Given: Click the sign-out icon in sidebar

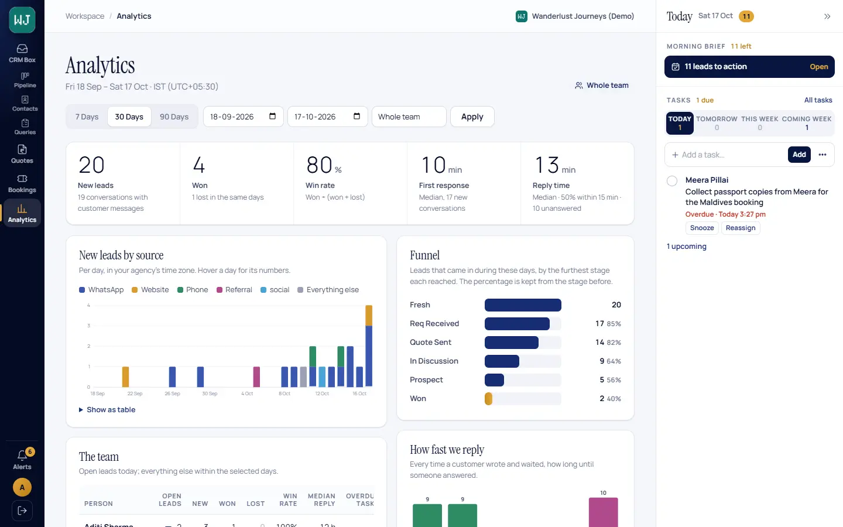Looking at the screenshot, I should (22, 511).
